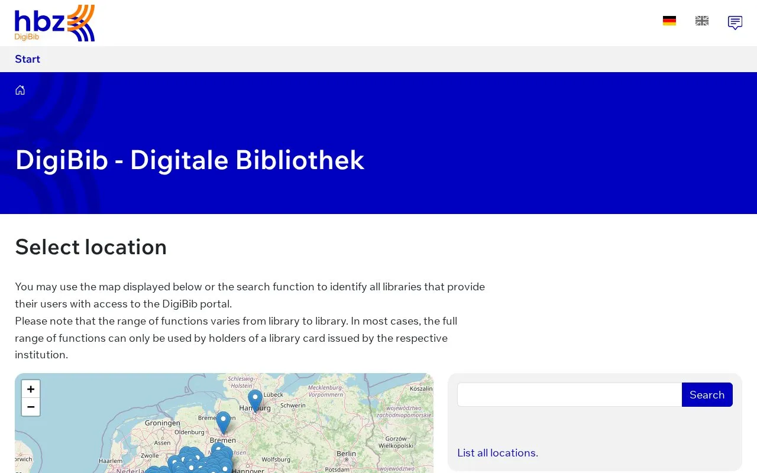
Task: Click the Select location heading
Action: coord(91,247)
